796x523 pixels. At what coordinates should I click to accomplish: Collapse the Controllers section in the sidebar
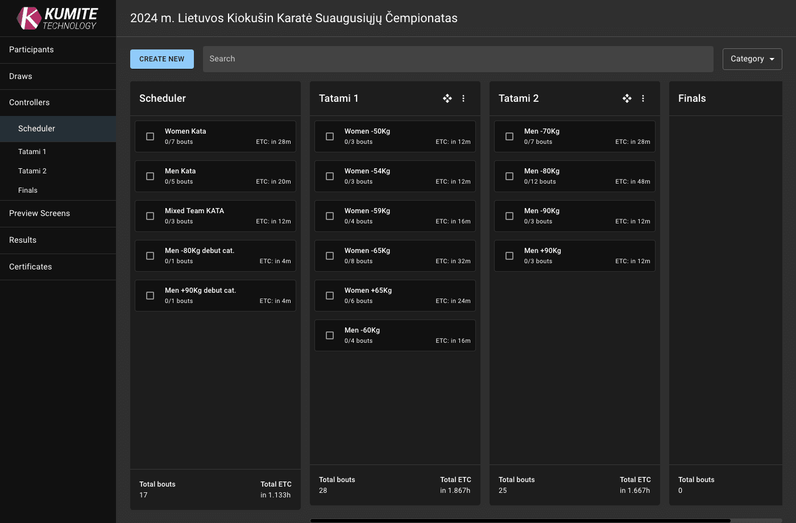coord(29,102)
